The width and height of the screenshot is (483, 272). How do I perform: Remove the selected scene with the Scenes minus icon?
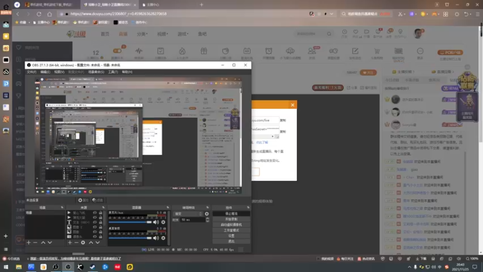click(35, 243)
